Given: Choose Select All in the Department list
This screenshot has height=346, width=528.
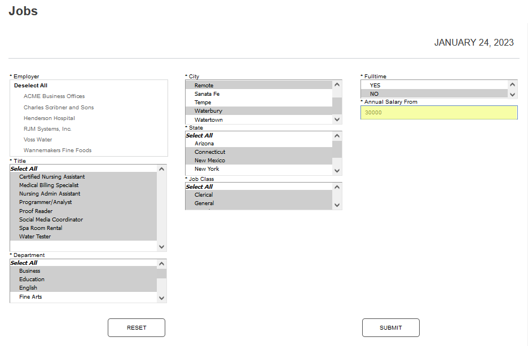Looking at the screenshot, I should [24, 263].
